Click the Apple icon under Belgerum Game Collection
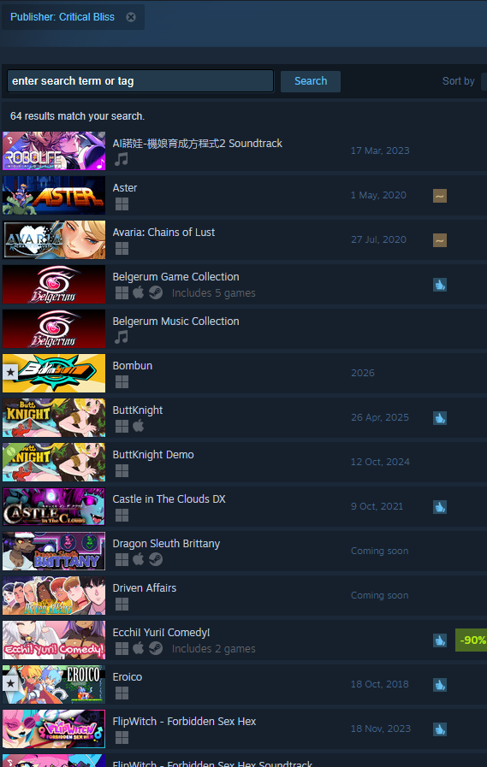 pyautogui.click(x=139, y=292)
